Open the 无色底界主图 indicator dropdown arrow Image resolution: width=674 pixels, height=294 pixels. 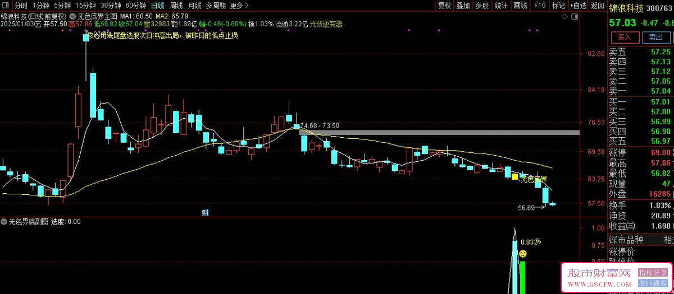(x=73, y=16)
